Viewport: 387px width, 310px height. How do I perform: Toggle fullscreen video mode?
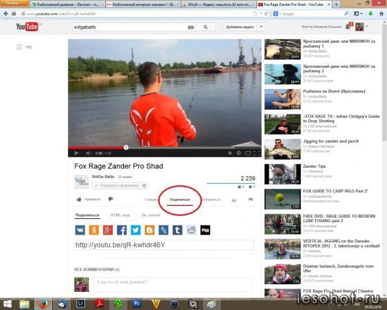(x=256, y=153)
